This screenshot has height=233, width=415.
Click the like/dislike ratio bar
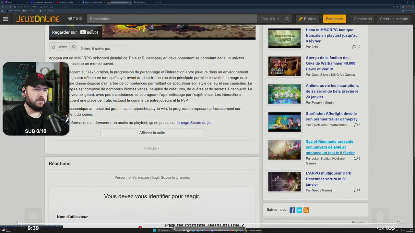coord(103,45)
